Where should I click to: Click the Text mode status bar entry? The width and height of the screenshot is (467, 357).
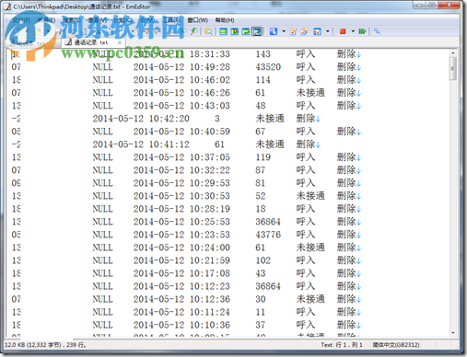pos(326,345)
